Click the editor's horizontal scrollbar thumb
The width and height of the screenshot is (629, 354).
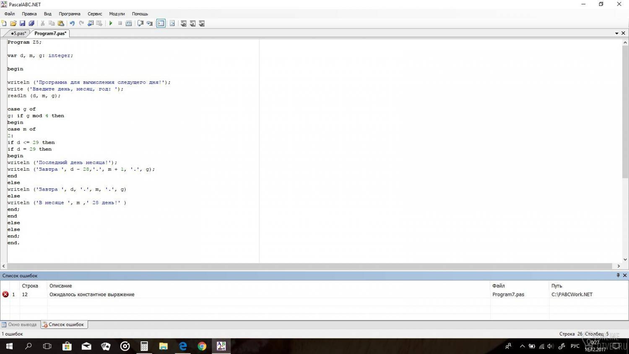(310, 266)
